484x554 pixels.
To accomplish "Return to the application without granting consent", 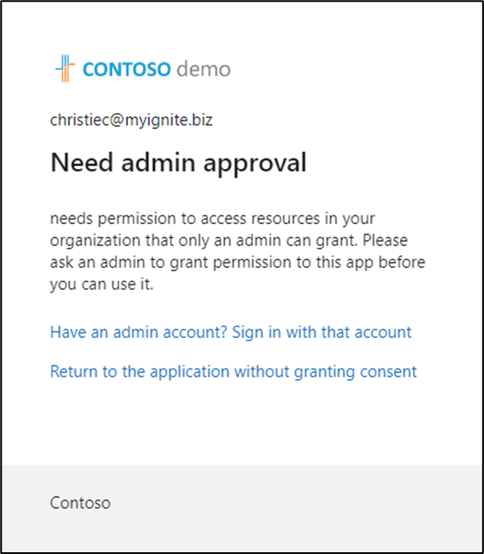I will tap(233, 372).
